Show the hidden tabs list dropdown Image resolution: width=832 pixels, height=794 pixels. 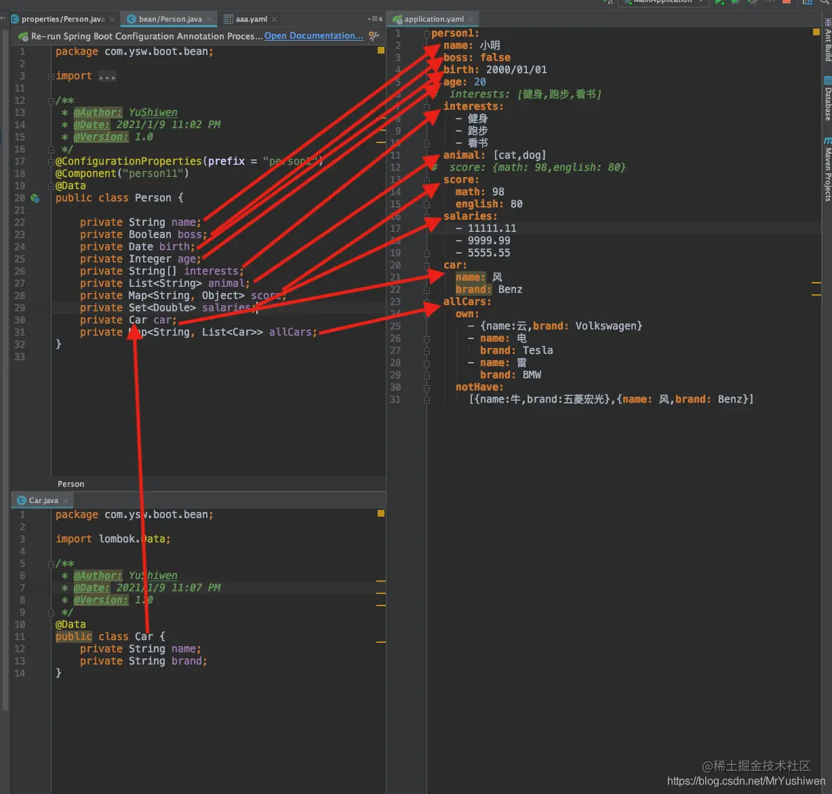coord(374,19)
